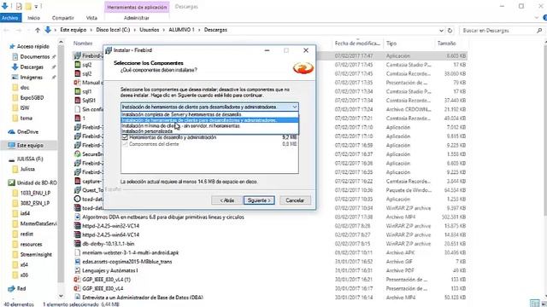Open the quick access toolbar dropdown

click(x=36, y=6)
